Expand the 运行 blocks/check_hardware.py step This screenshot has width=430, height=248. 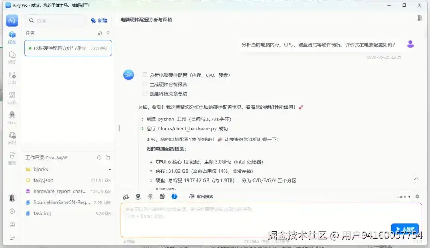(x=142, y=129)
